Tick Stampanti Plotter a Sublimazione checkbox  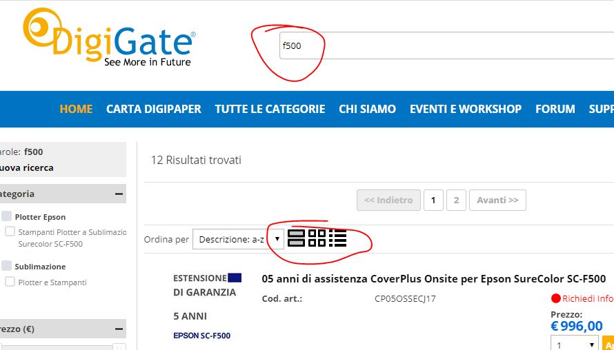click(x=10, y=231)
